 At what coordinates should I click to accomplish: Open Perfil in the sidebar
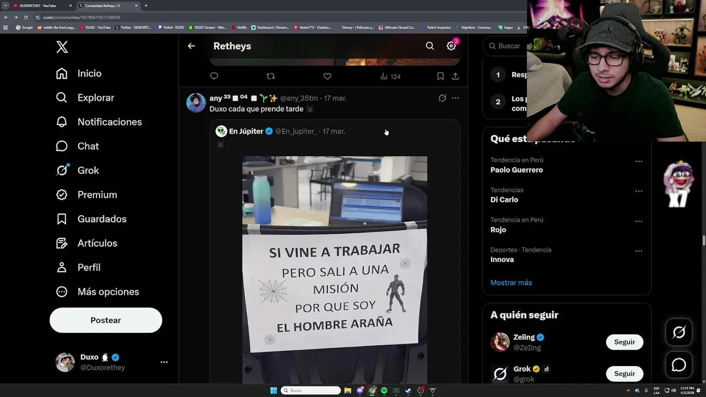coord(78,267)
